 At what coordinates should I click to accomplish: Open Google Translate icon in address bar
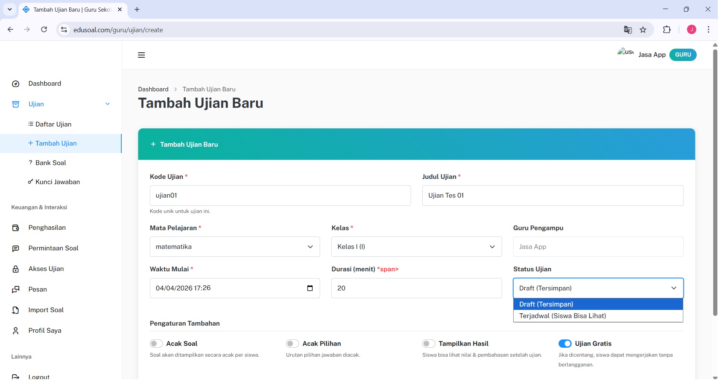pyautogui.click(x=628, y=30)
